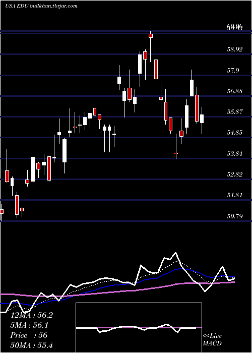252x353 pixels.
Task: Click the 58.92 price axis label
Action: pos(235,49)
